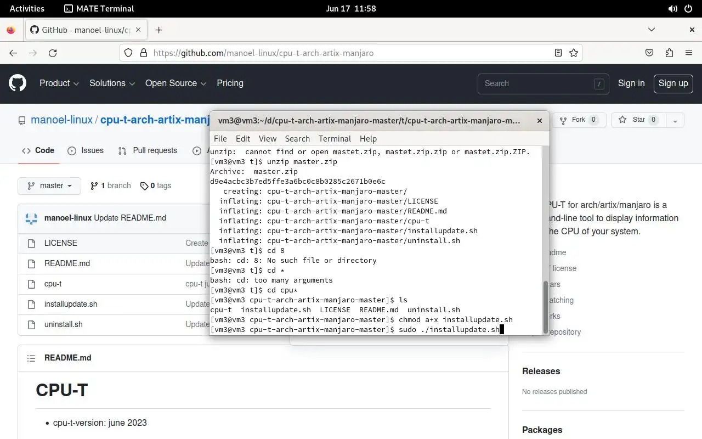This screenshot has height=439, width=702.
Task: Open the 1 branch link
Action: click(110, 186)
